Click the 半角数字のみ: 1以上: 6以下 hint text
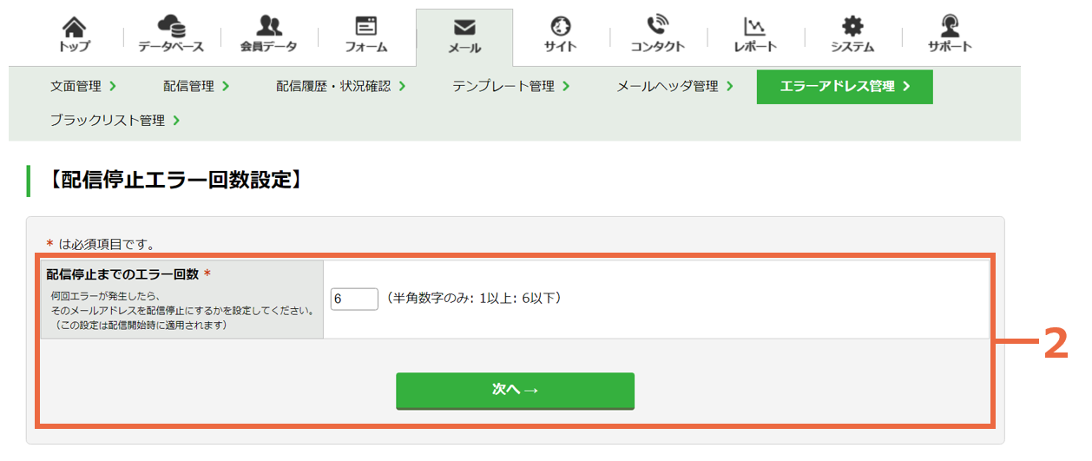The height and width of the screenshot is (461, 1092). (x=475, y=299)
